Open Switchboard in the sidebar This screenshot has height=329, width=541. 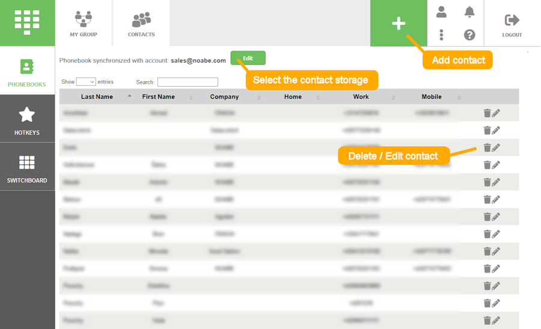[x=27, y=168]
